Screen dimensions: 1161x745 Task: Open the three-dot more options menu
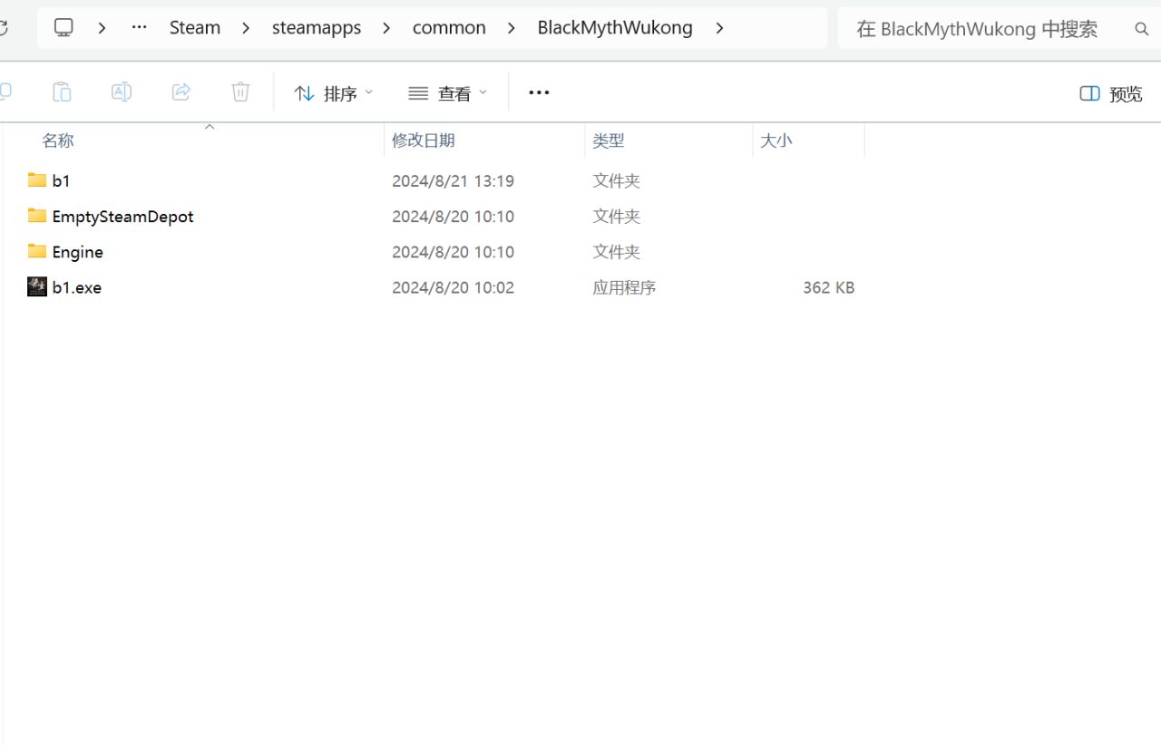(539, 92)
